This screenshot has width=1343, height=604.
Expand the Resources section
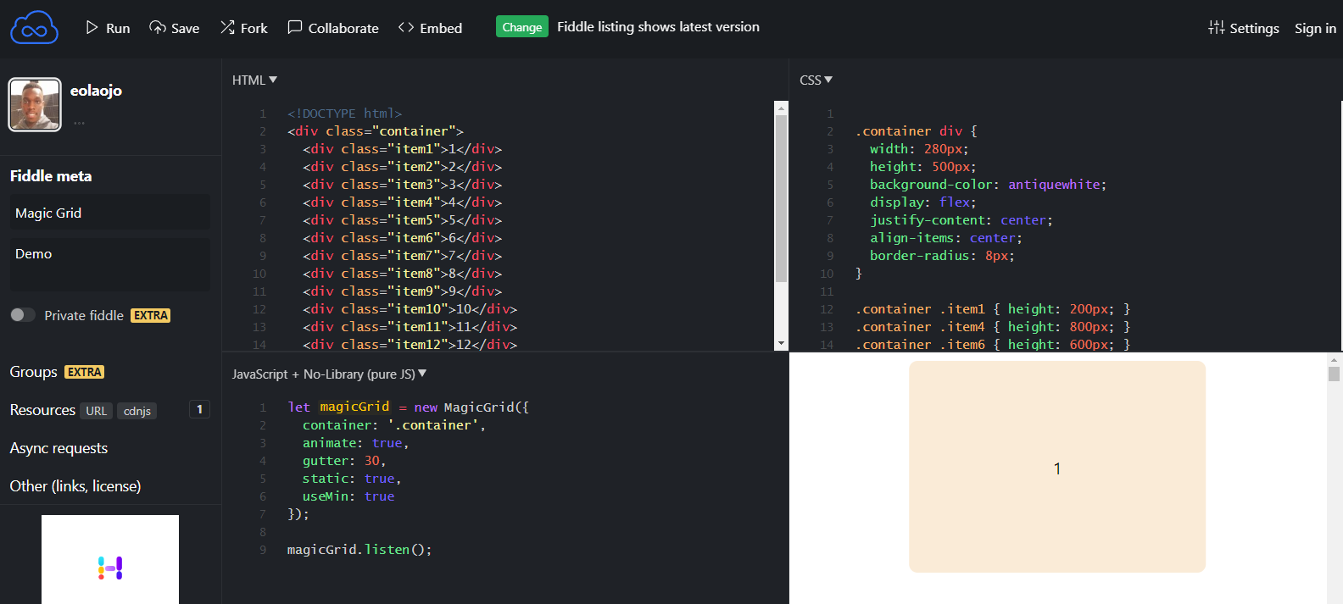click(x=42, y=410)
